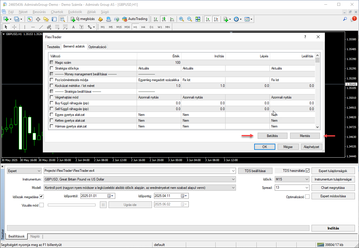Switch to the Napló tab
This screenshot has width=359, height=248.
point(35,236)
